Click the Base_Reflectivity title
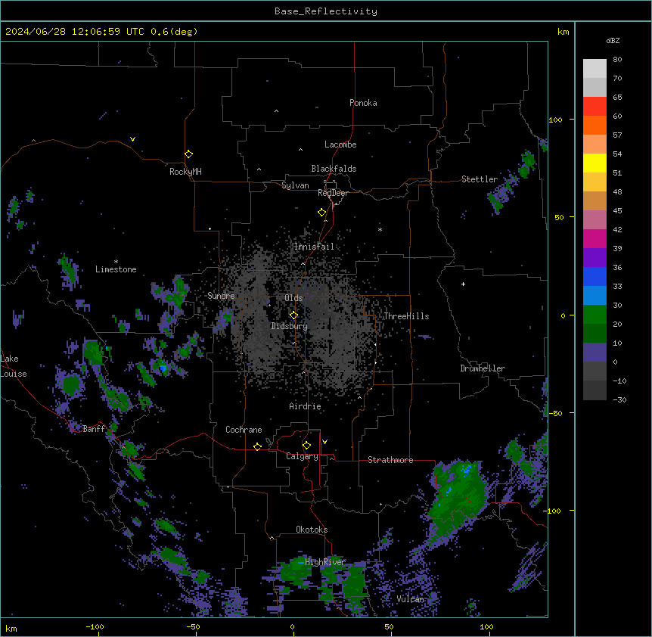This screenshot has width=652, height=637. click(x=326, y=11)
